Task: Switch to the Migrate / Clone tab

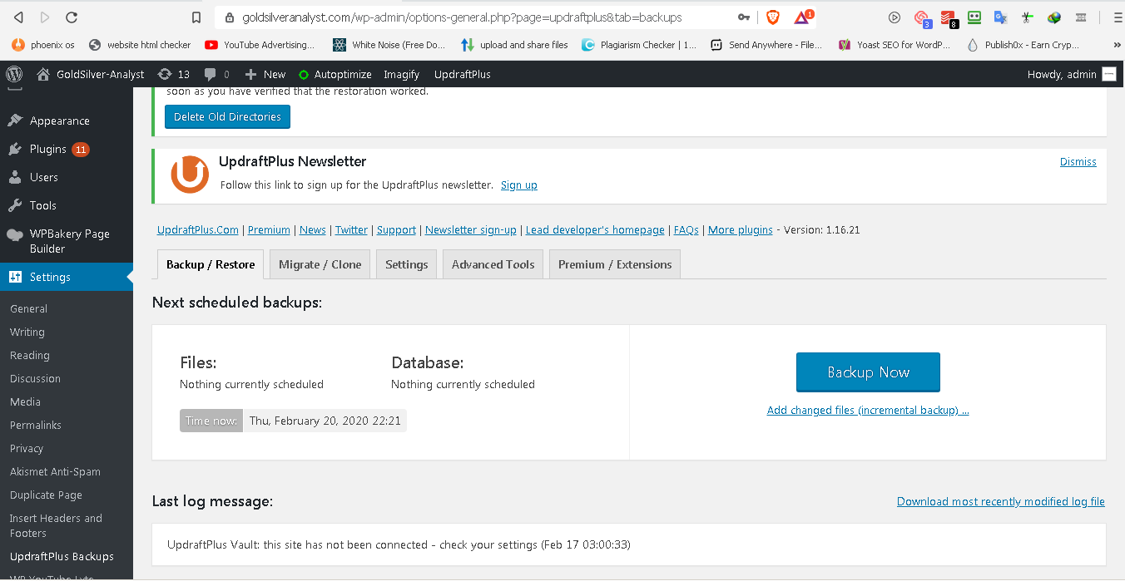Action: (320, 264)
